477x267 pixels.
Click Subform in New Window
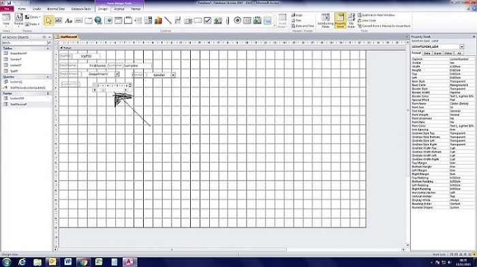pos(376,15)
